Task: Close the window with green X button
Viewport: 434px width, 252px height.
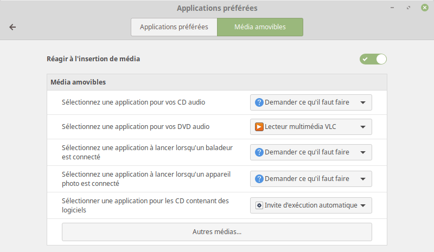Action: 425,8
